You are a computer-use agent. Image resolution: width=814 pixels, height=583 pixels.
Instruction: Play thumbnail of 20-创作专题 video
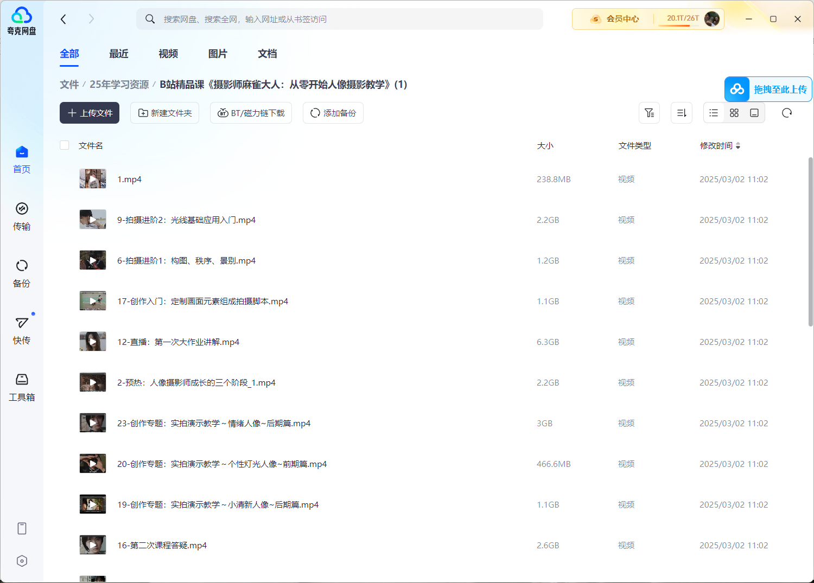click(93, 463)
